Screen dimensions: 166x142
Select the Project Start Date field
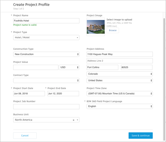coord(29,94)
